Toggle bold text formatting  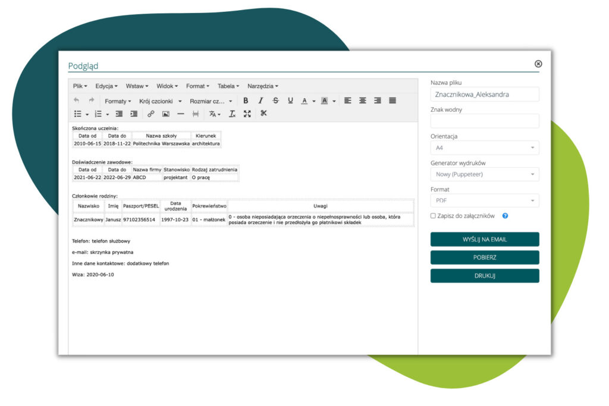[246, 101]
